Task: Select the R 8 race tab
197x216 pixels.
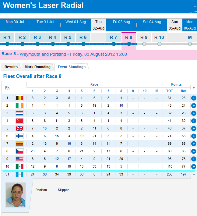Action: 129,37
